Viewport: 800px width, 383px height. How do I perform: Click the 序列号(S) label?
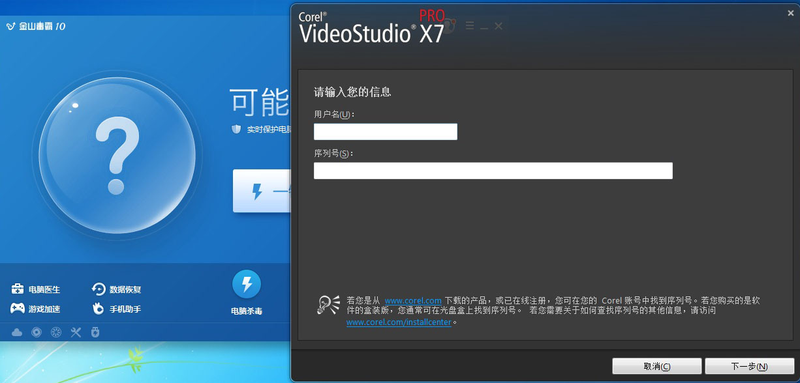coord(333,154)
